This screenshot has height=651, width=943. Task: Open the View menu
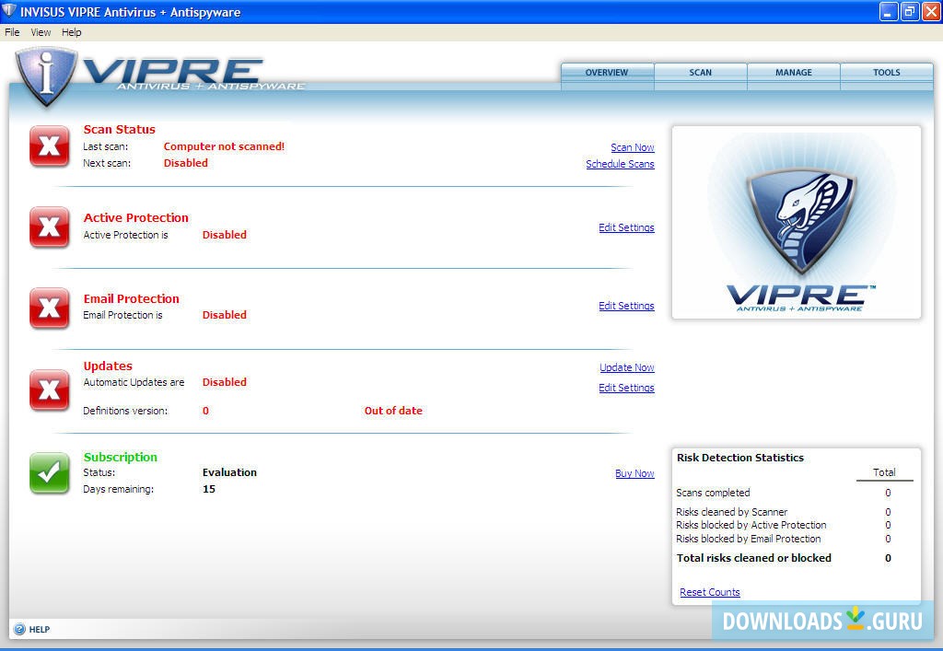[40, 31]
